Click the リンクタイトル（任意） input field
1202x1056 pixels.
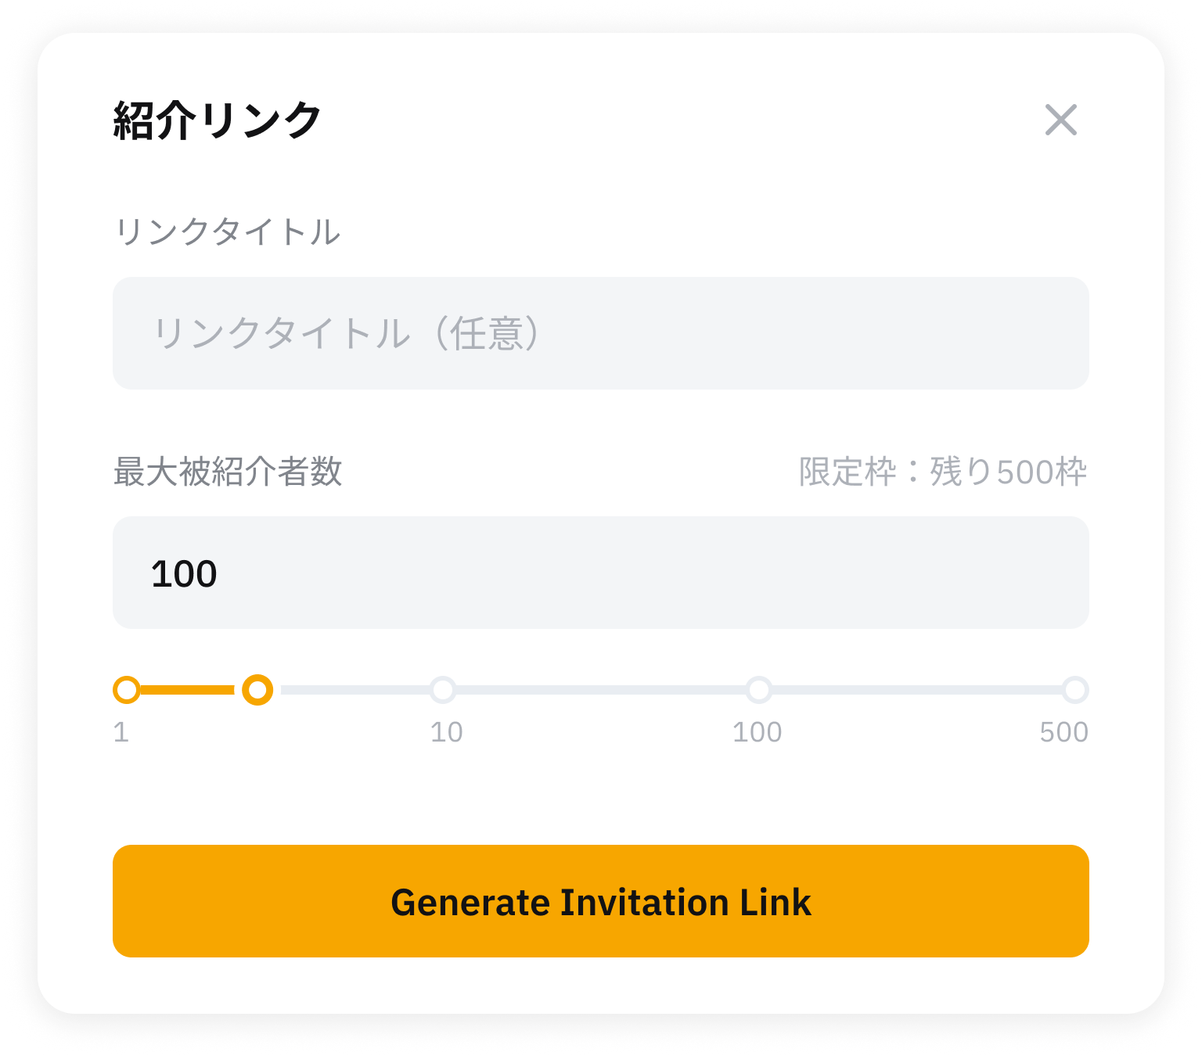(600, 333)
